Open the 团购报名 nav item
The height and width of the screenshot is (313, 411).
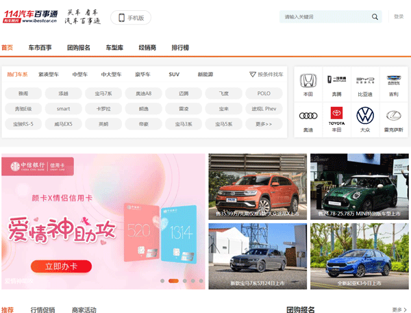tap(79, 47)
